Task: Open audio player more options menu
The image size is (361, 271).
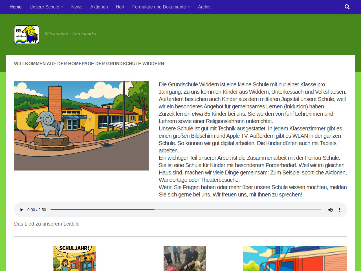Action: (x=340, y=210)
